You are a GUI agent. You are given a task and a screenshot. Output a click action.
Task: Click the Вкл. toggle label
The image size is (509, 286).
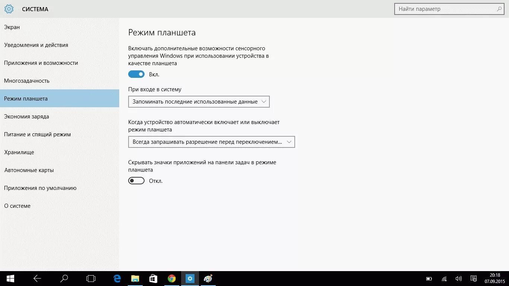click(154, 74)
